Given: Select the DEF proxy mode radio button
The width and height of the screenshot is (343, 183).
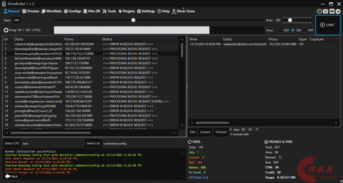Looking at the screenshot, I should click(x=280, y=30).
